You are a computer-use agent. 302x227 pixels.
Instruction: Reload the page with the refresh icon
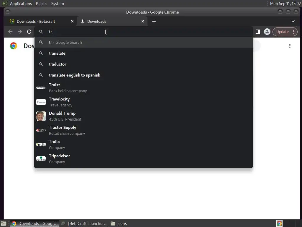tap(29, 32)
